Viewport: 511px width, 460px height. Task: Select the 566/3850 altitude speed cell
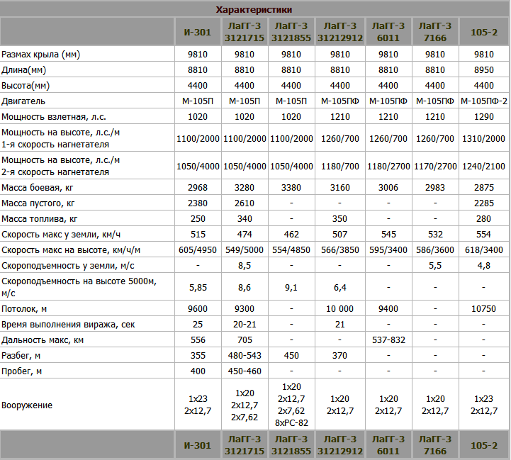tap(340, 250)
